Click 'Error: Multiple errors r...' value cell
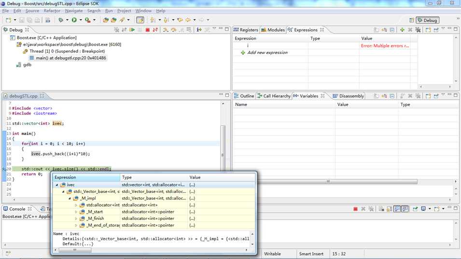461x259 pixels. (385, 46)
